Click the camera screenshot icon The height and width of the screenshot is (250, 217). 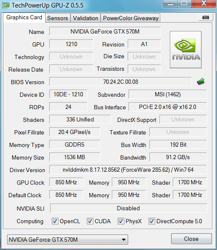point(206,17)
